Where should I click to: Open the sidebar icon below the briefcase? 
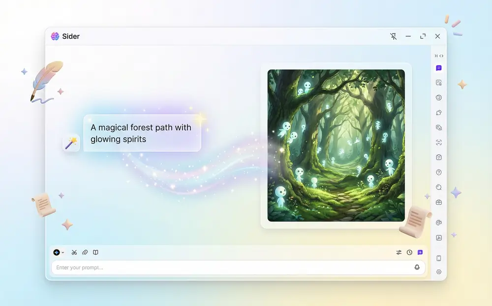click(439, 222)
